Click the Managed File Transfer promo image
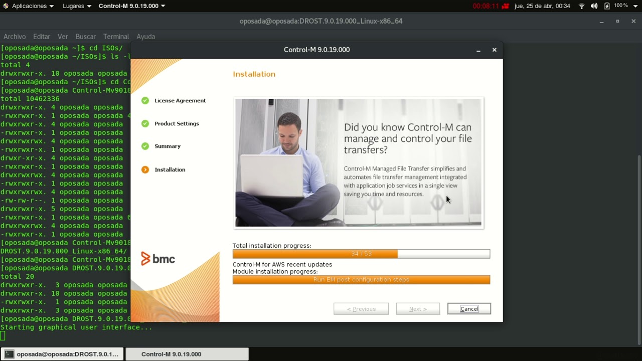 358,163
